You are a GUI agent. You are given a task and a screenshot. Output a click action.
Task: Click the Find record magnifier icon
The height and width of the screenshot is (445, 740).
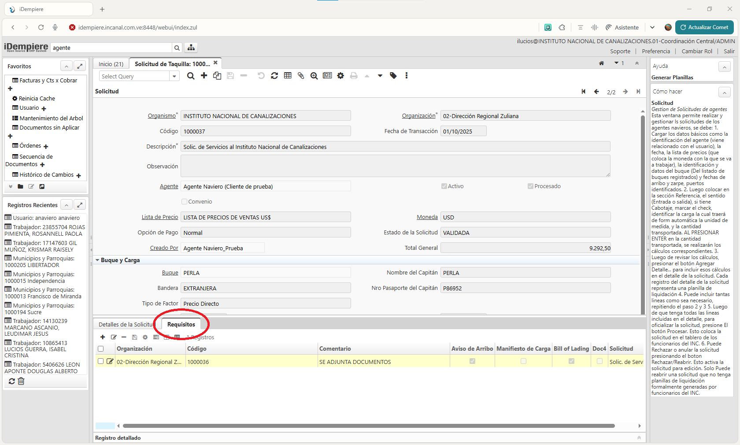191,76
